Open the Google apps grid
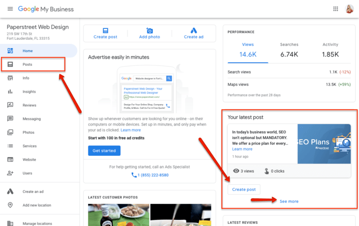The height and width of the screenshot is (226, 359). [x=336, y=9]
